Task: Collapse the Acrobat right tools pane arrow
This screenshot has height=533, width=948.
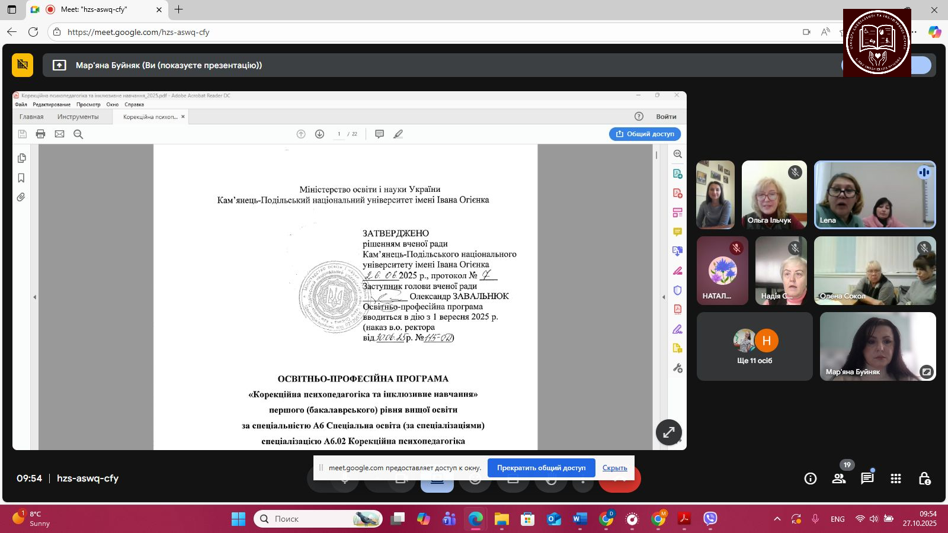Action: (664, 297)
